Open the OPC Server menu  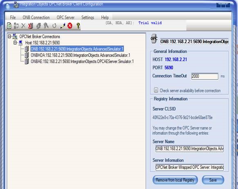[x=65, y=18]
